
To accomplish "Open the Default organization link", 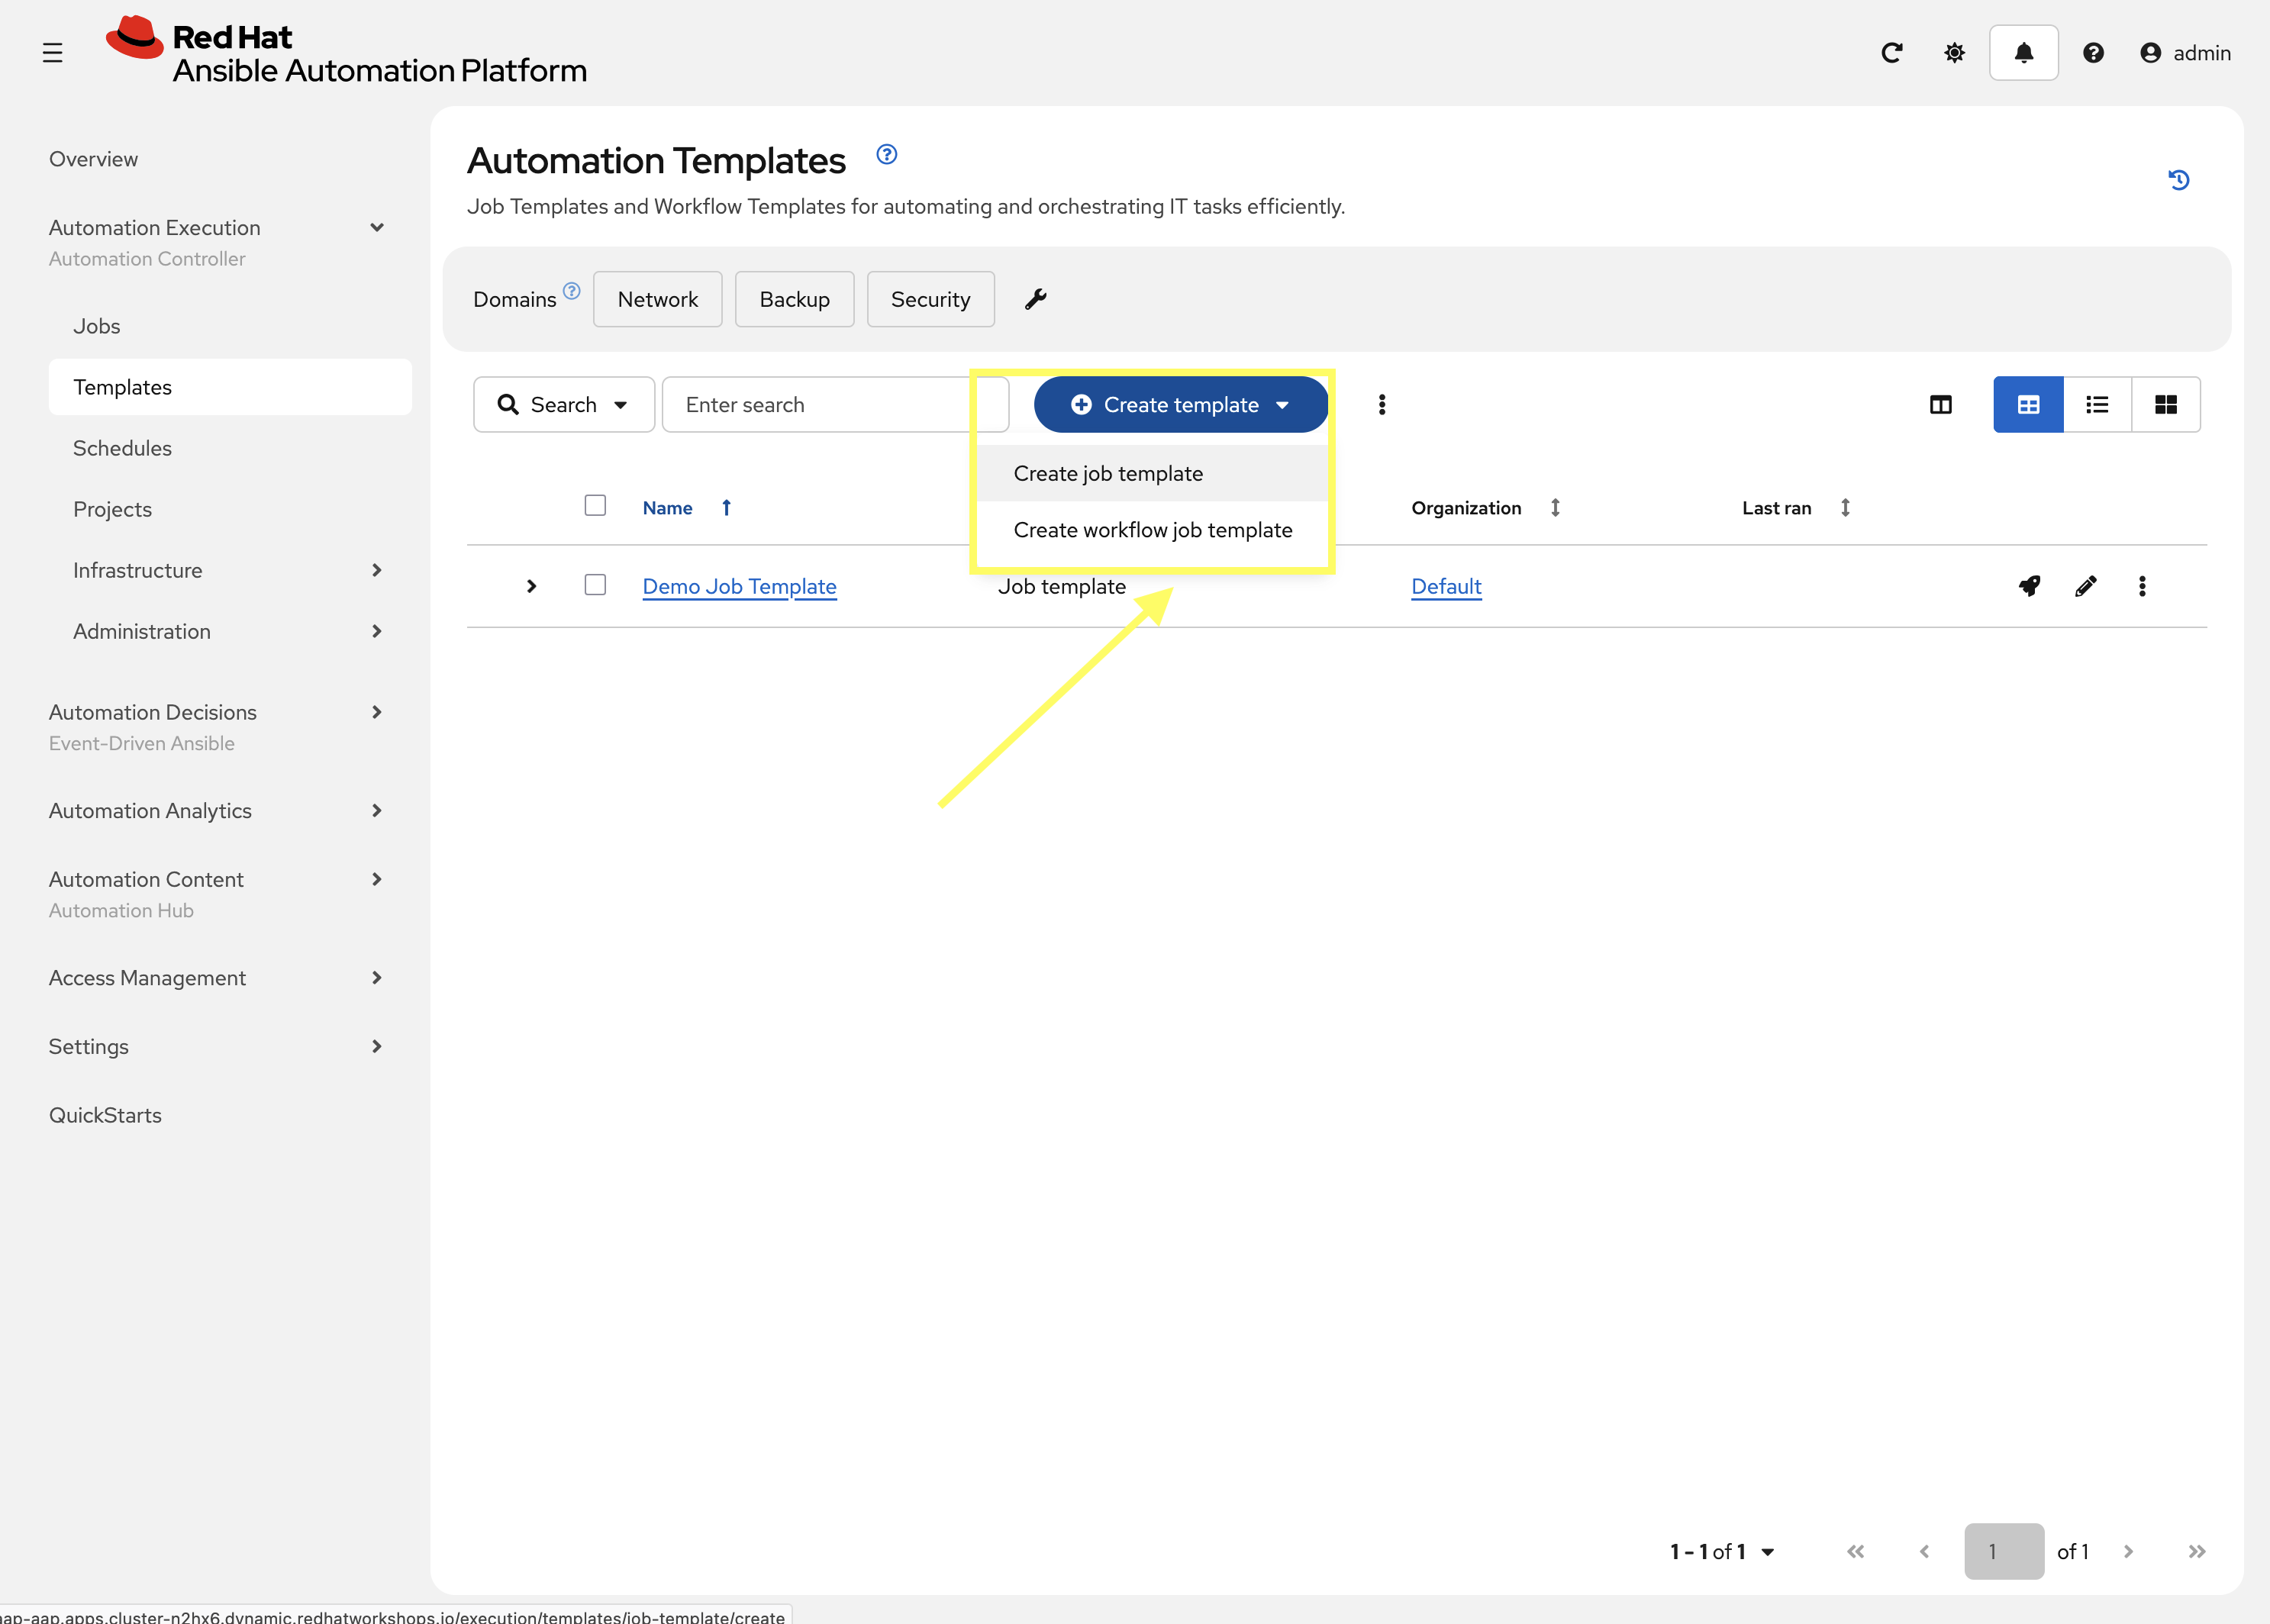I will point(1446,586).
